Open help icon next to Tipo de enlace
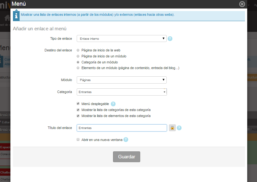Screen dimensions: 257x182 click(x=170, y=39)
